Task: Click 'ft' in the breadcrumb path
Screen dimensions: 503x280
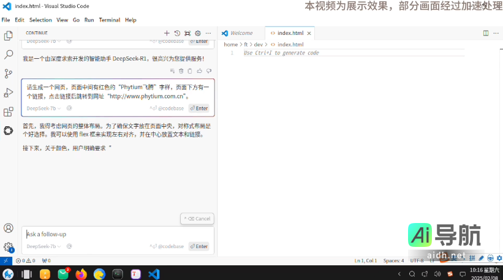Action: tap(246, 45)
